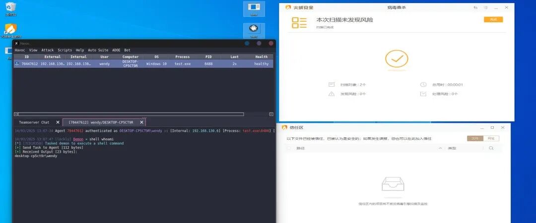Viewport: 536px width, 223px height.
Task: Click the 'test.exe' process cell
Action: coord(183,64)
